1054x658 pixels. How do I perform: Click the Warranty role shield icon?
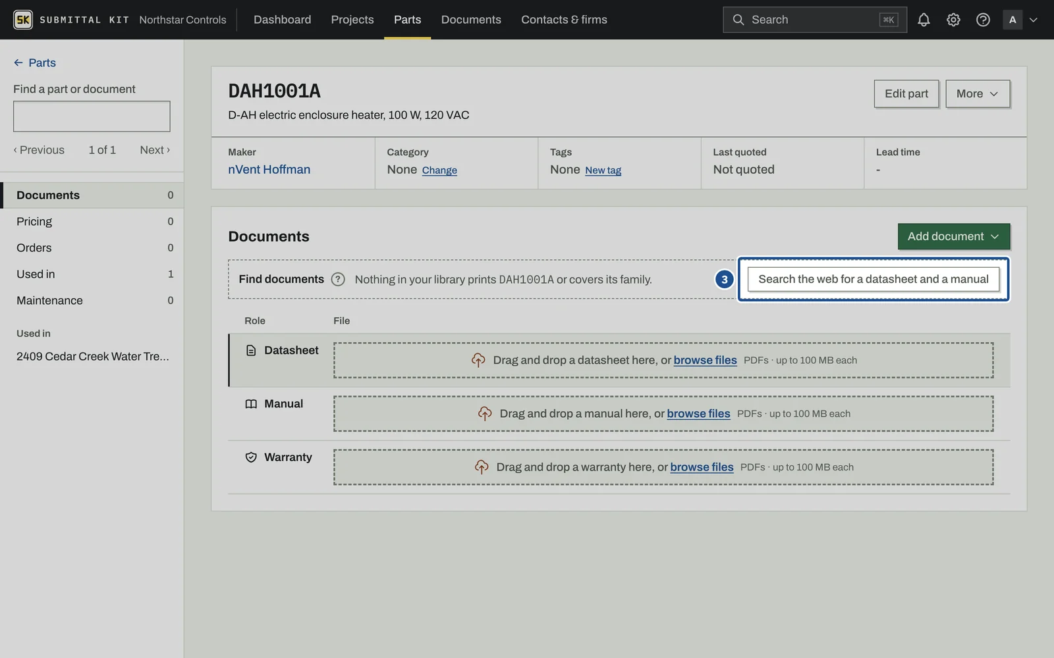(251, 457)
